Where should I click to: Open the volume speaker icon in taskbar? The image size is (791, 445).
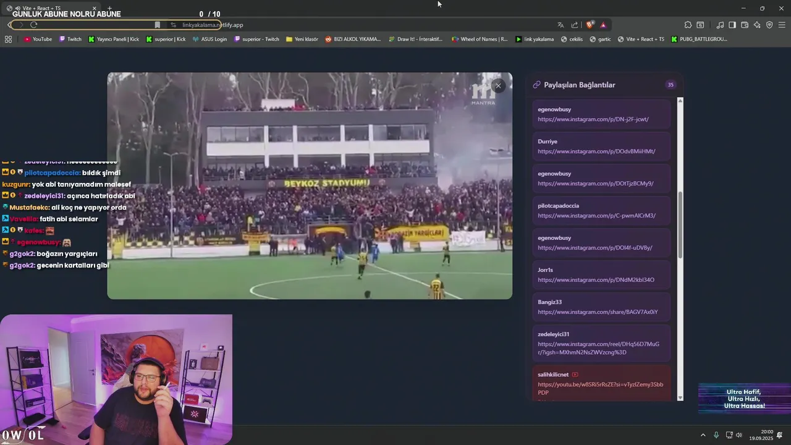click(x=739, y=435)
